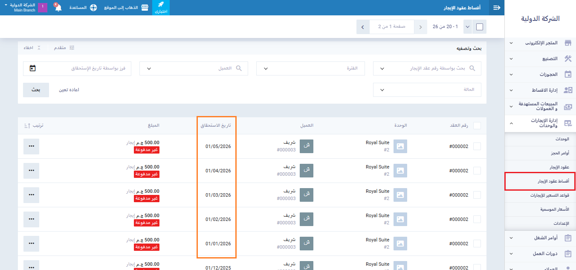Click the غير مدفوعة badge for 01/05/2026
Viewport: 576px width, 270px height.
(x=147, y=150)
